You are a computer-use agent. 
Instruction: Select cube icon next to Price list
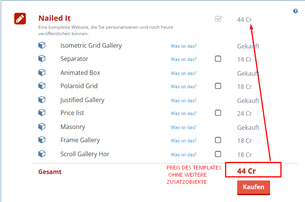pyautogui.click(x=42, y=113)
